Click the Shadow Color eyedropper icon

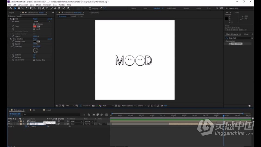pyautogui.click(x=38, y=41)
